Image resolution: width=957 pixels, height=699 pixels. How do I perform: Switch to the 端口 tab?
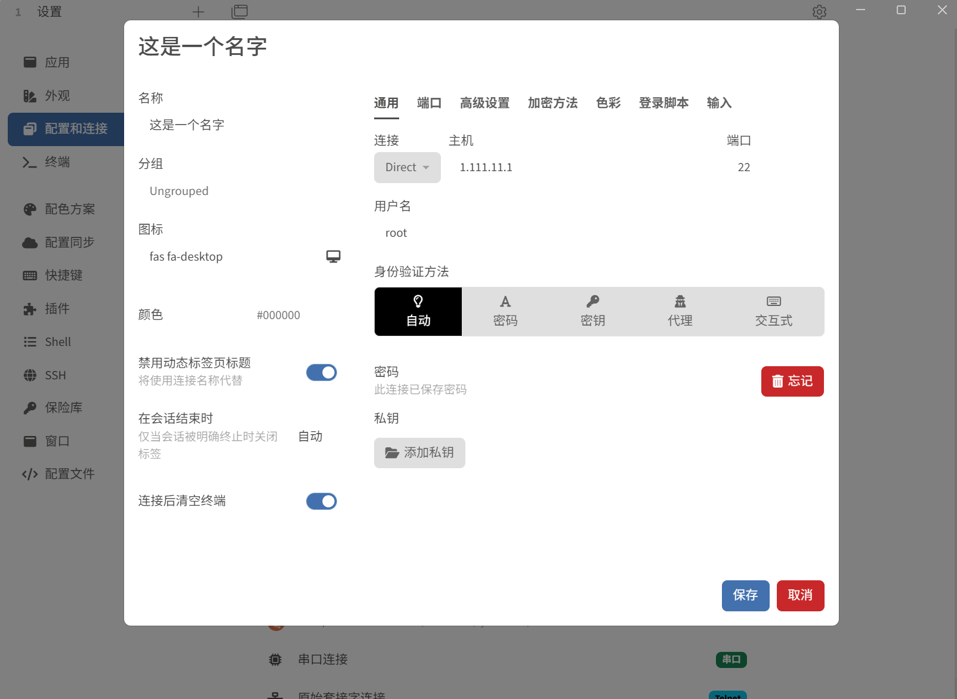pyautogui.click(x=430, y=103)
